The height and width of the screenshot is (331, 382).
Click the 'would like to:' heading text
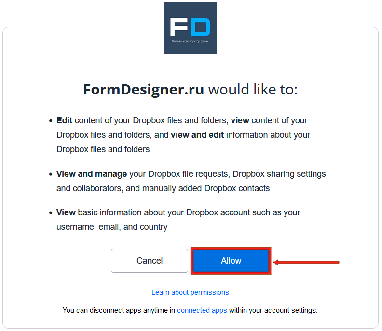point(253,90)
